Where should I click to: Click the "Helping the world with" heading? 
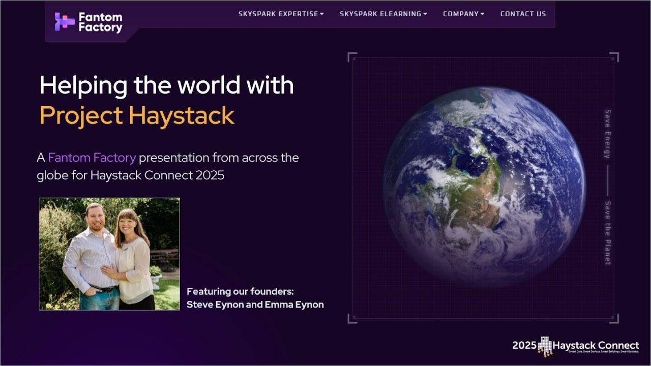click(x=167, y=85)
